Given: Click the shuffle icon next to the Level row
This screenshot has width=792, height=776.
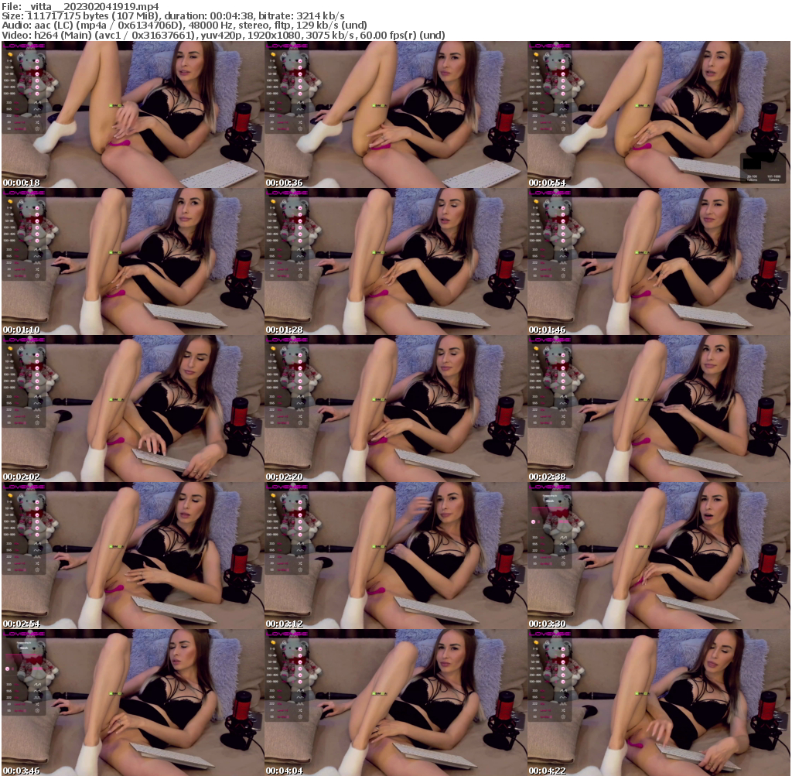Looking at the screenshot, I should coord(36,121).
